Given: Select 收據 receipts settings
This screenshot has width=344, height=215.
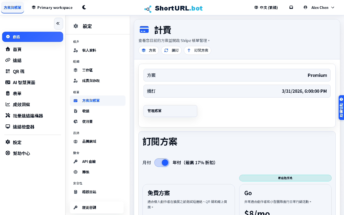Looking at the screenshot, I should point(98,111).
